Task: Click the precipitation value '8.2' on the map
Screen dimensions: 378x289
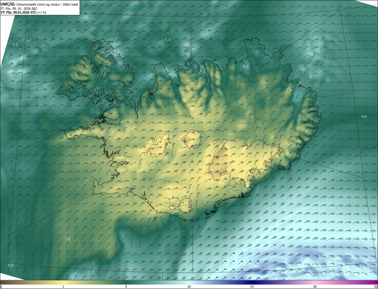Action: coord(187,45)
